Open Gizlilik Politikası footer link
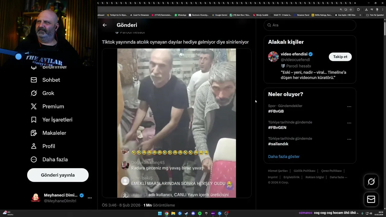The height and width of the screenshot is (217, 386). (304, 171)
